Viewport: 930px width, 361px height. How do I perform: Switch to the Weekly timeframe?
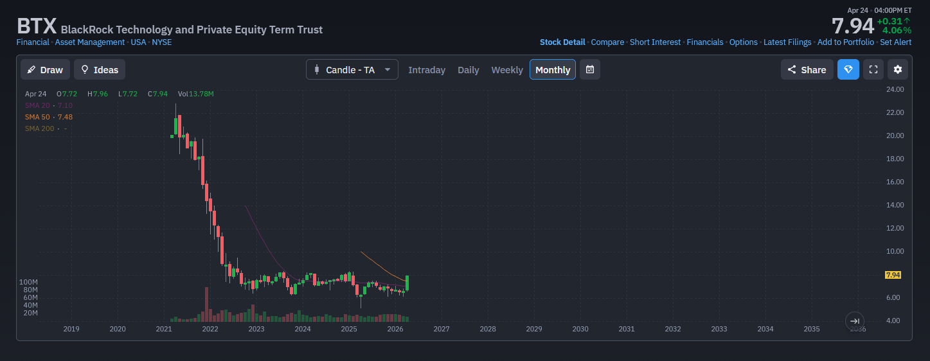click(507, 70)
